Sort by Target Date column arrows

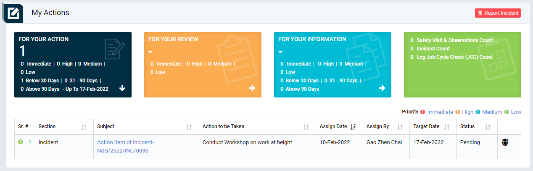pos(447,127)
